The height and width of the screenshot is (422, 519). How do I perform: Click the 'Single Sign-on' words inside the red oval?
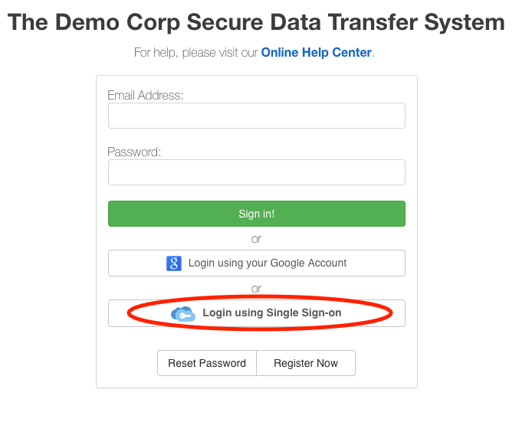pos(304,312)
